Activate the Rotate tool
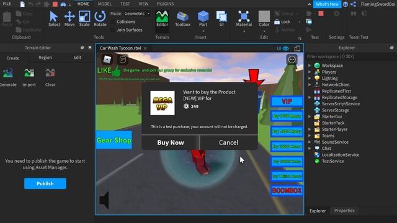 (100, 19)
